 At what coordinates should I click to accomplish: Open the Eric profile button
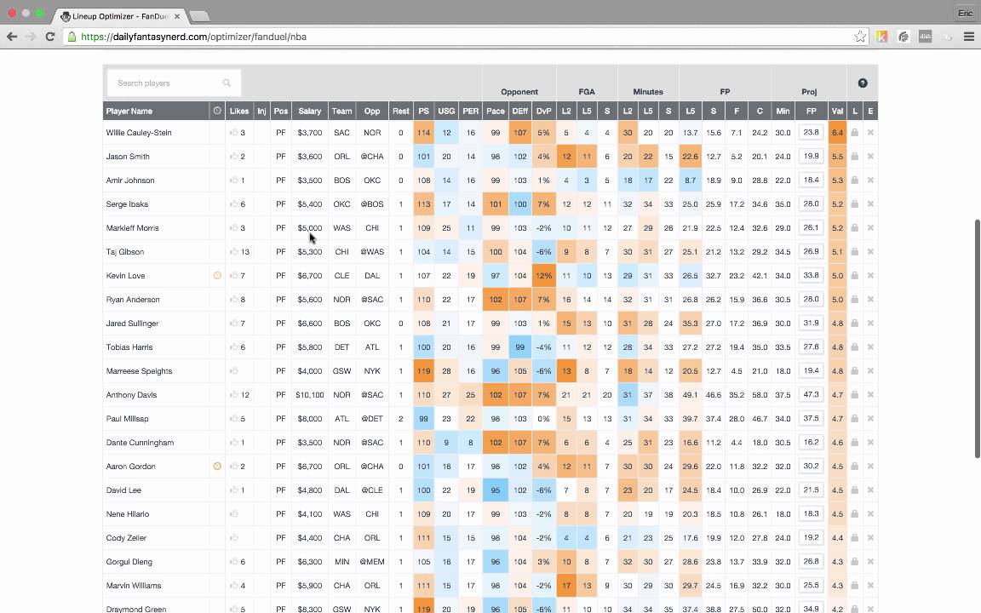click(966, 13)
